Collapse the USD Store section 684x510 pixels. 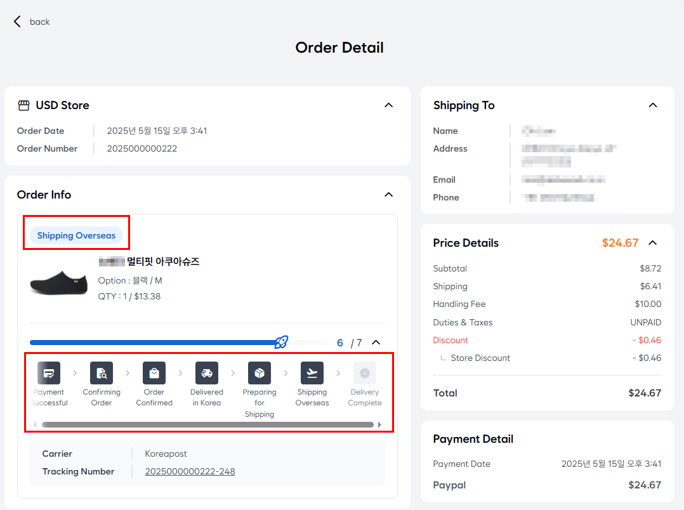coord(389,105)
